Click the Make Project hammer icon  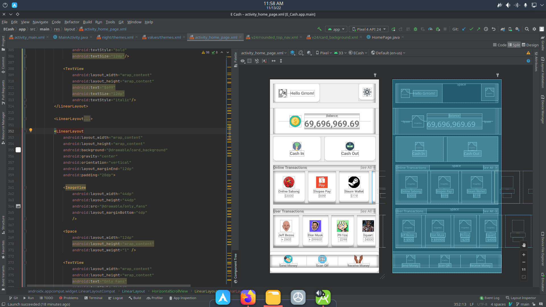319,29
